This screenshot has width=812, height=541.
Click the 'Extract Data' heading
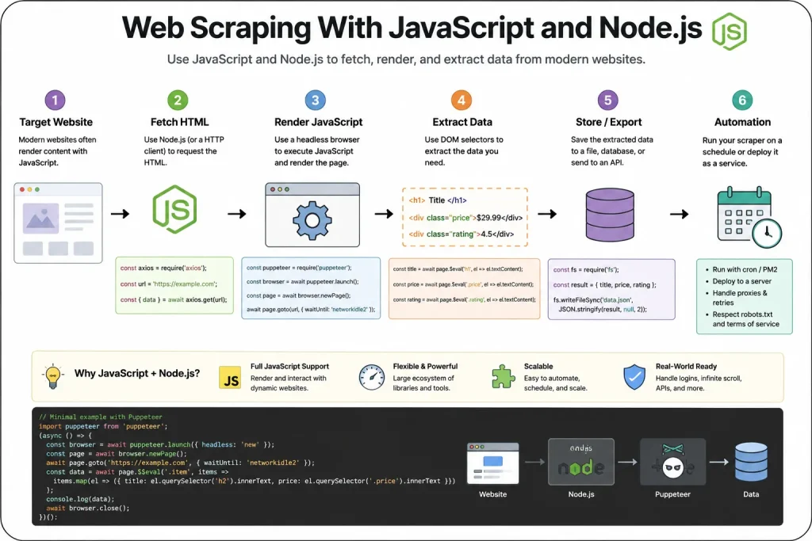(462, 122)
